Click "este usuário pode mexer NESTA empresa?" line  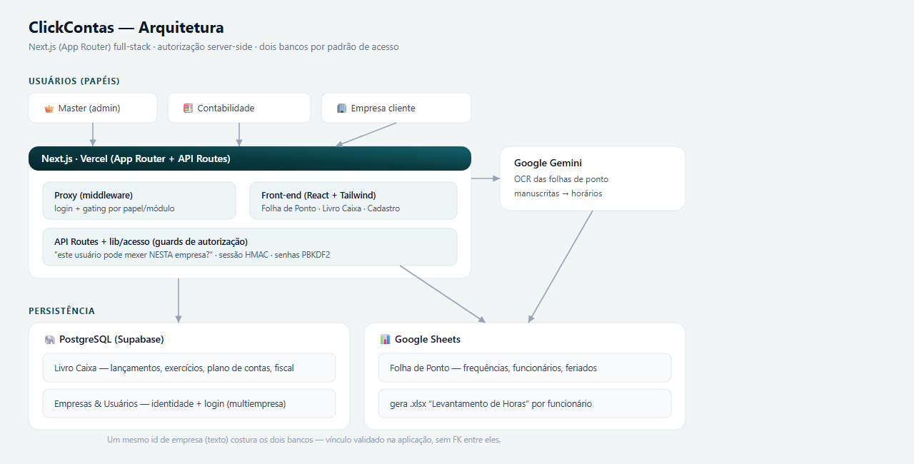(x=192, y=255)
